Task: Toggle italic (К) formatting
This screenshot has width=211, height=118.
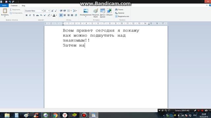Action: click(30, 15)
